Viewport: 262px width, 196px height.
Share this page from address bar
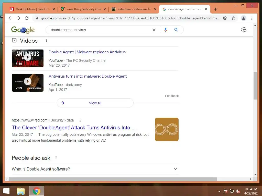225,18
